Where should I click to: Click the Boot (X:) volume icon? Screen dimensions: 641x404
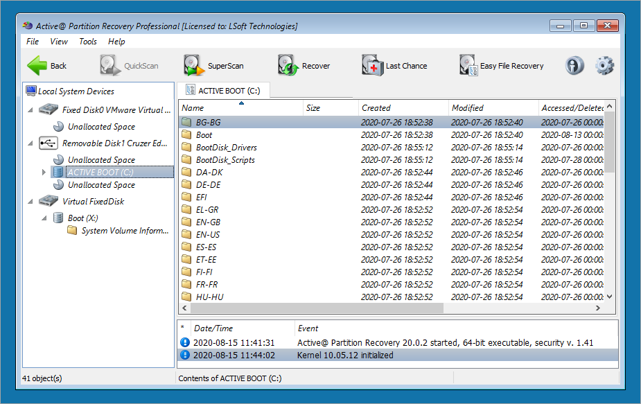click(58, 218)
